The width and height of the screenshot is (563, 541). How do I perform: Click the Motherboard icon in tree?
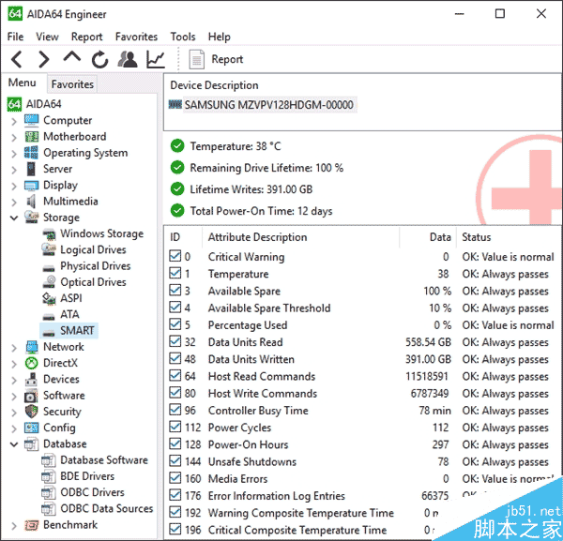(x=31, y=136)
